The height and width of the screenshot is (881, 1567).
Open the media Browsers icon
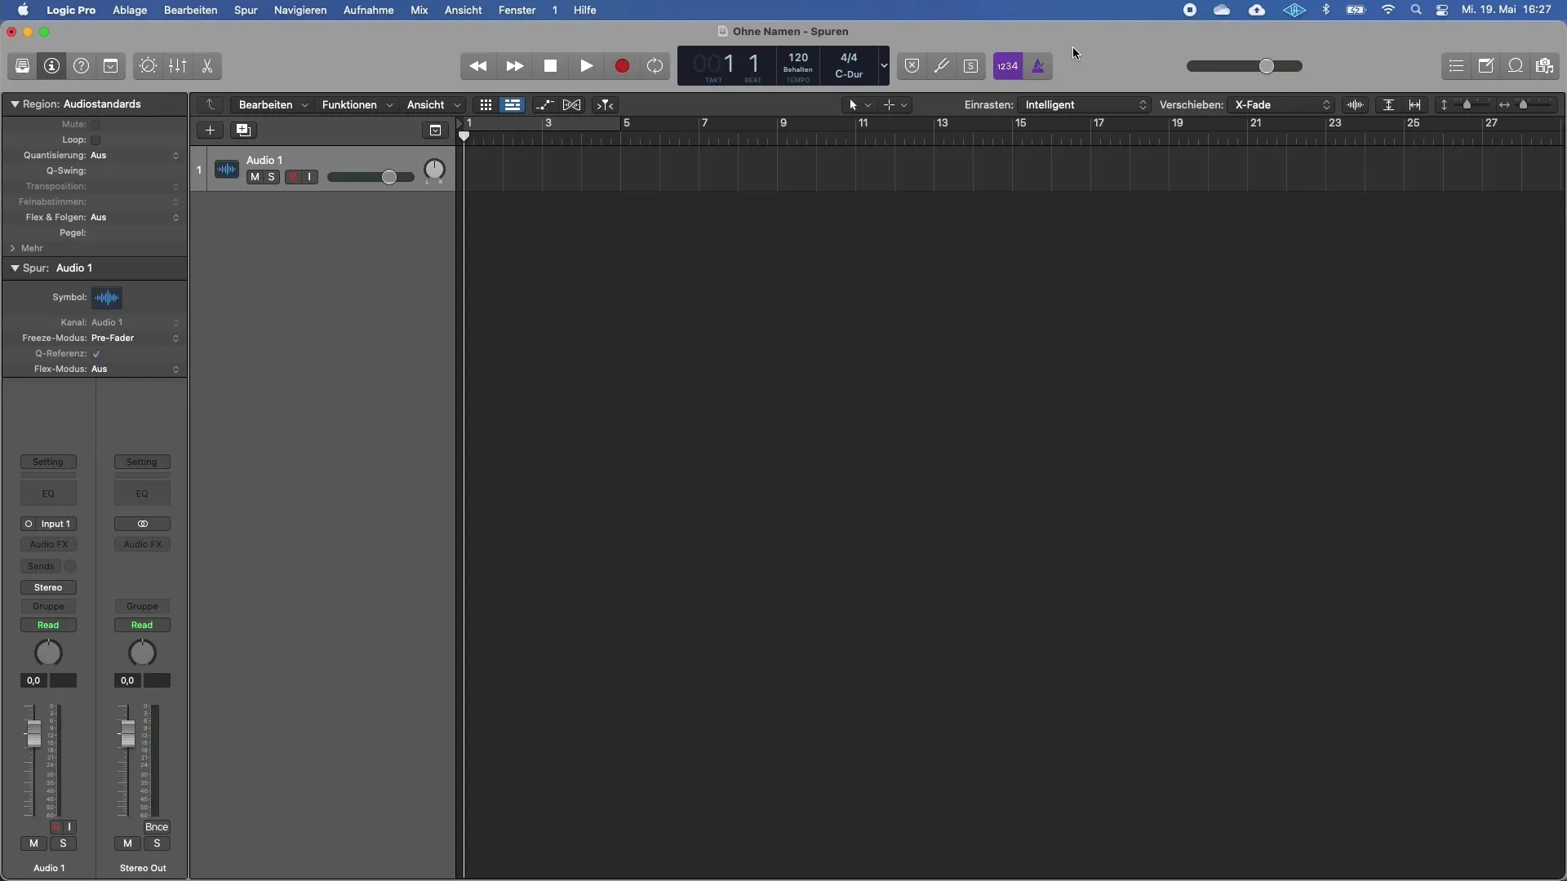tap(1545, 66)
